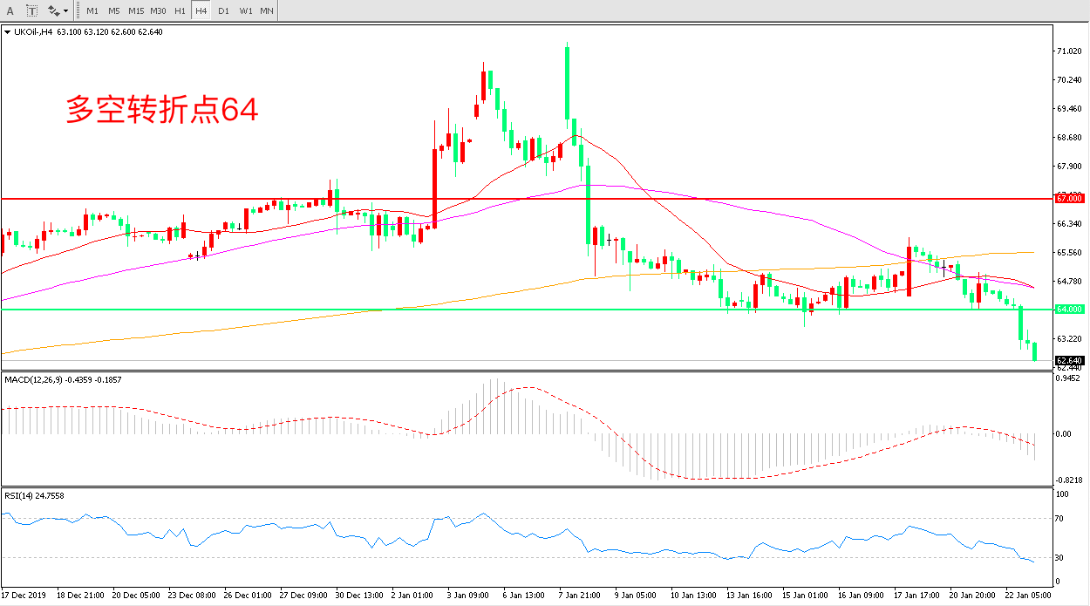Image resolution: width=1090 pixels, height=606 pixels.
Task: Select the M30 timeframe
Action: [158, 11]
